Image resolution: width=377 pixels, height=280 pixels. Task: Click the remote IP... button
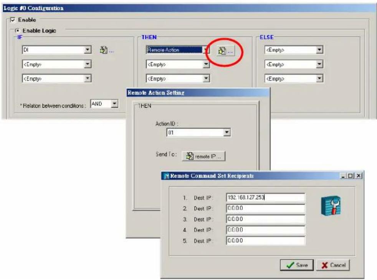pos(203,156)
